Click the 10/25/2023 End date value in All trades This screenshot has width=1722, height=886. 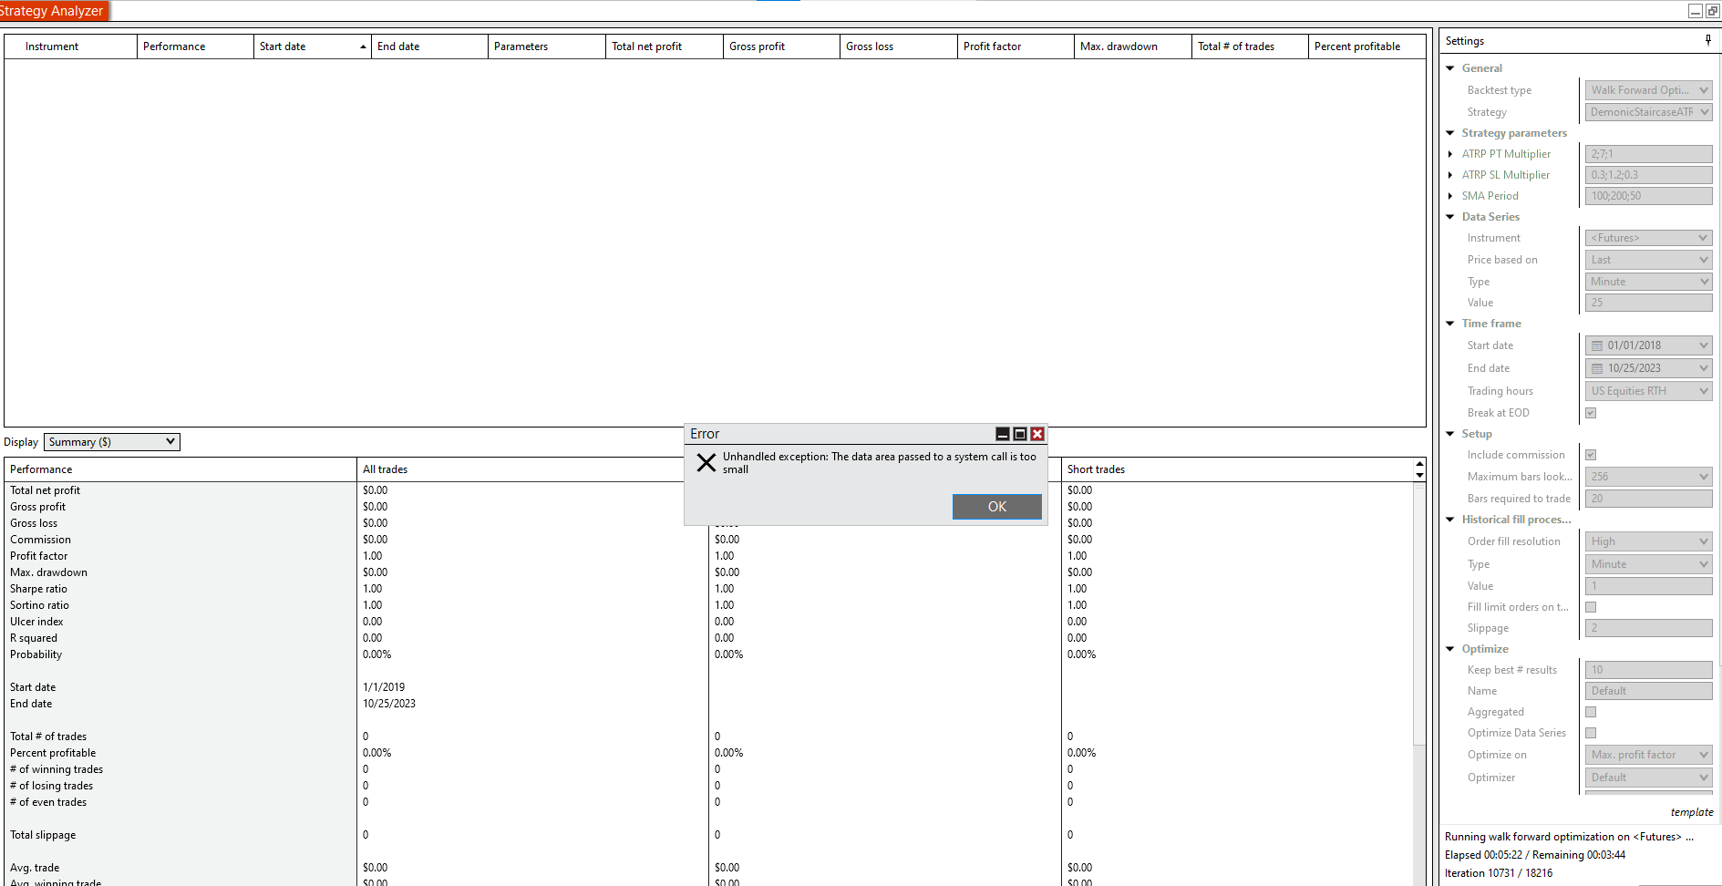point(389,704)
